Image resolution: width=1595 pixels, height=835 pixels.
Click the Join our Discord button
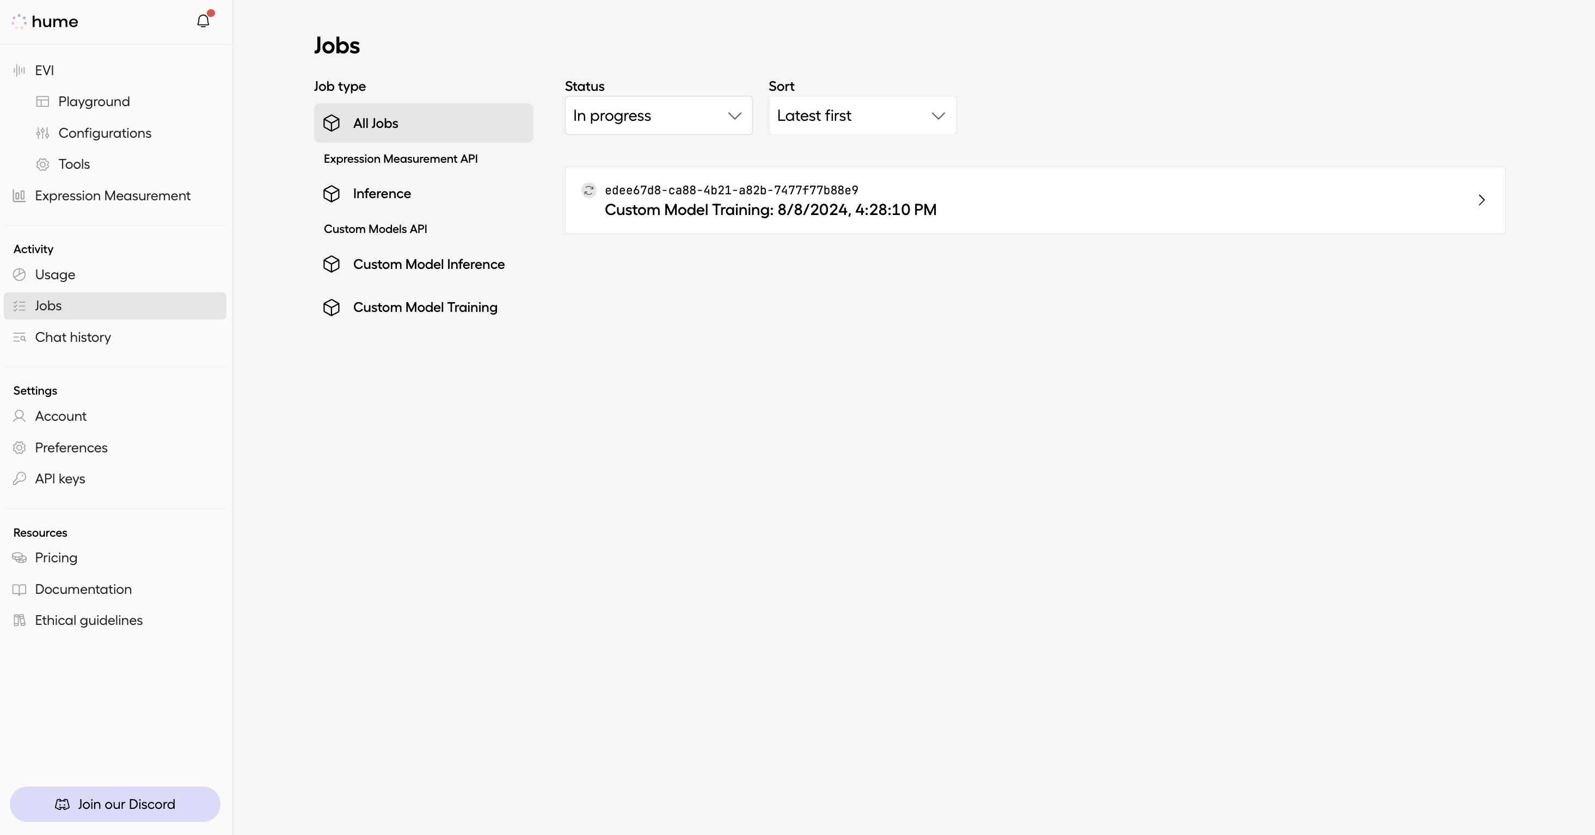[x=114, y=804]
